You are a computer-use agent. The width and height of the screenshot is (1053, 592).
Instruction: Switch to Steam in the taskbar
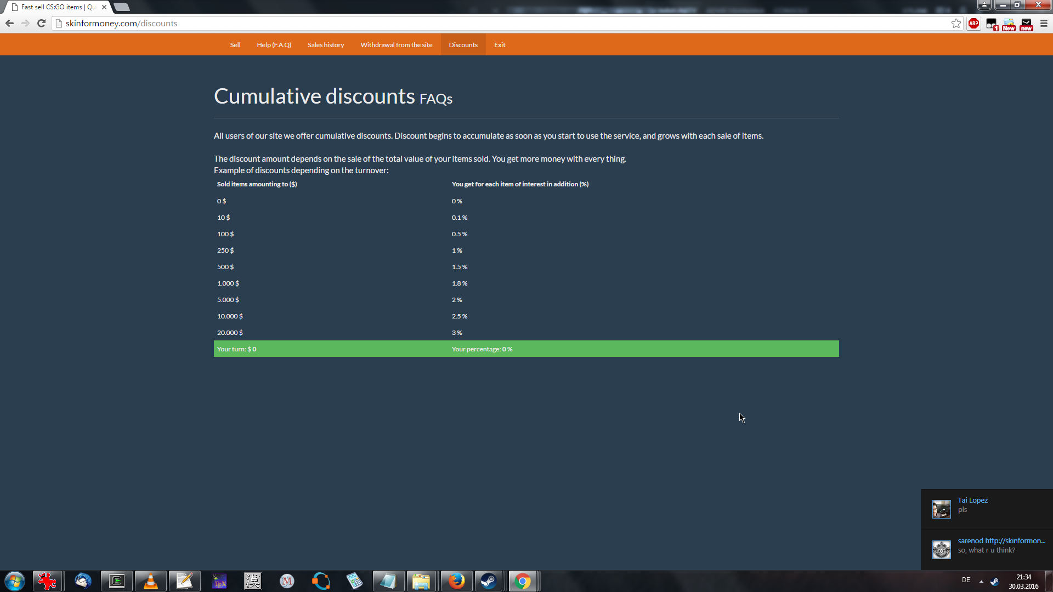[x=488, y=581]
